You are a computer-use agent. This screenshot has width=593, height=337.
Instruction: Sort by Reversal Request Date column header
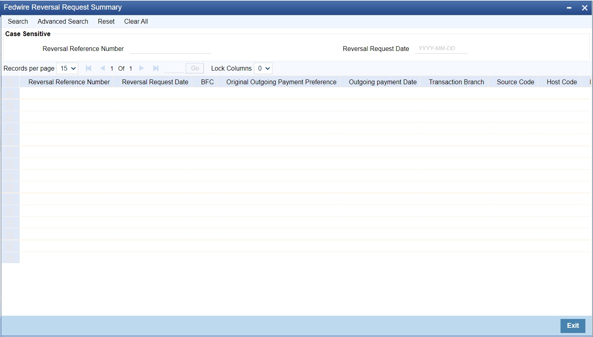(155, 82)
